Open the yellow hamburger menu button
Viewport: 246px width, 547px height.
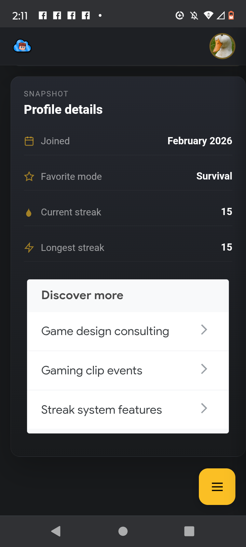pos(217,486)
